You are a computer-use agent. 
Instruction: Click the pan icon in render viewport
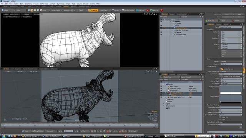[x=145, y=14]
